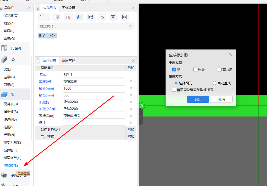Toggle the 附加 circle for 加腋类型

tap(131, 81)
